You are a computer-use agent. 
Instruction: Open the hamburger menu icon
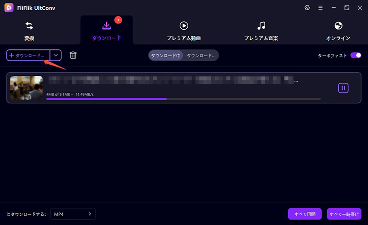320,8
